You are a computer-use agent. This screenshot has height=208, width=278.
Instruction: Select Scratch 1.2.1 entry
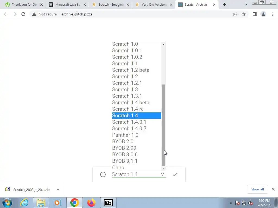pyautogui.click(x=137, y=83)
